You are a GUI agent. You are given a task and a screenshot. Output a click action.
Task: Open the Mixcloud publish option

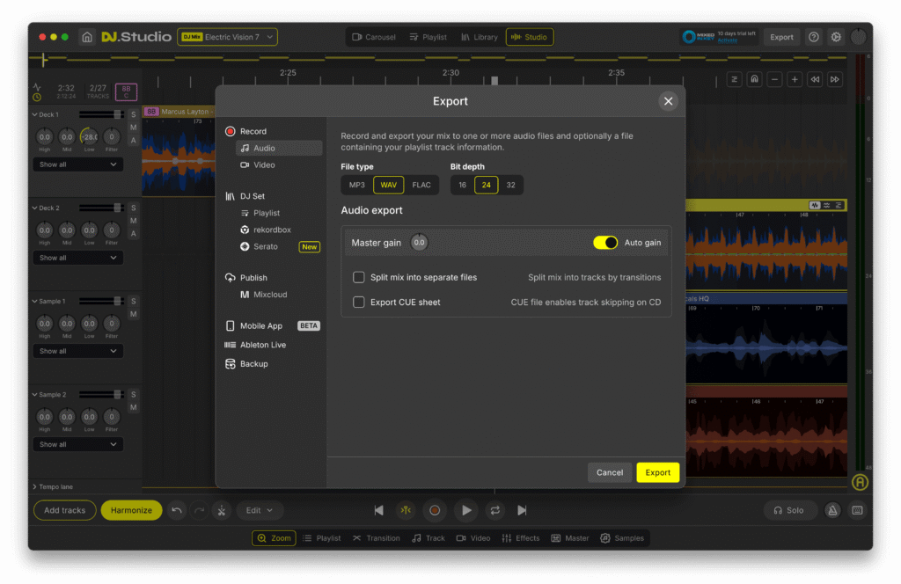point(264,294)
